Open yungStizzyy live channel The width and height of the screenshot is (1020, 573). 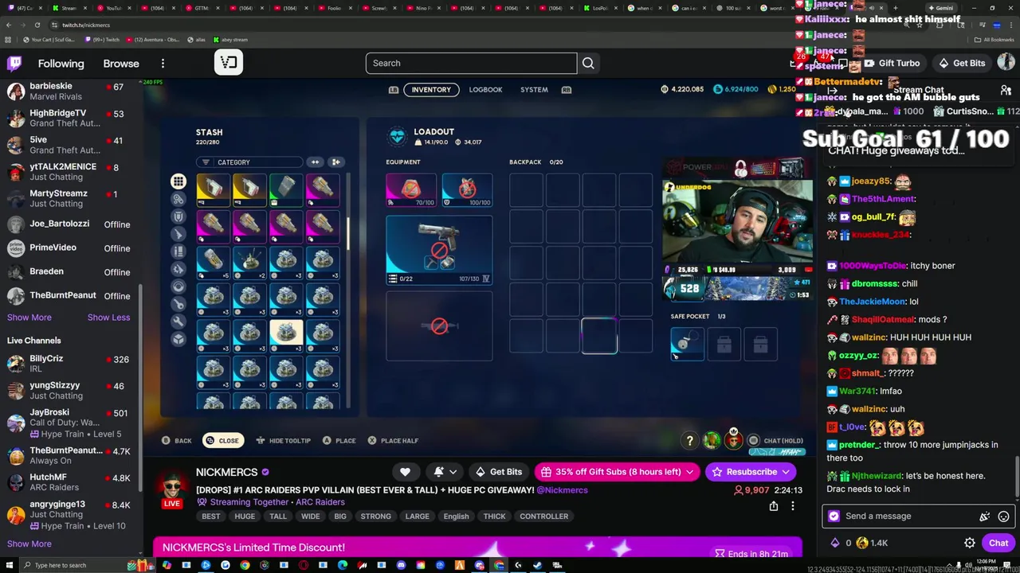click(70, 390)
